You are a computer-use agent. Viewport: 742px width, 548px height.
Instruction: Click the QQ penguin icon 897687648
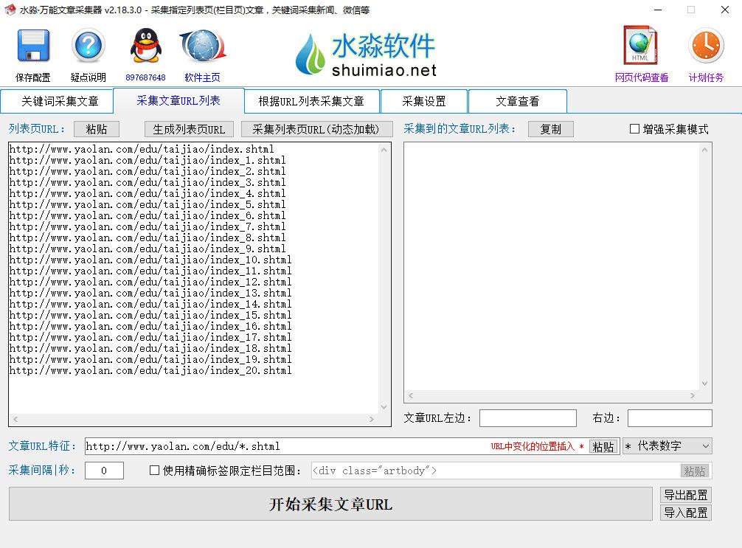[146, 46]
